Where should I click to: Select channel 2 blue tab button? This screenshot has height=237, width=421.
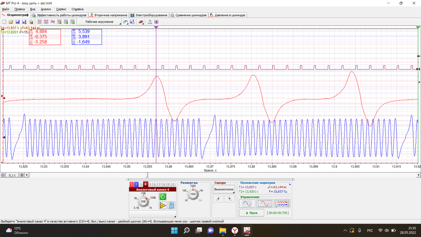[136, 184]
